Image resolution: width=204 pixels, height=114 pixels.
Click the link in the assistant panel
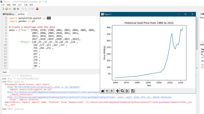(x=202, y=57)
